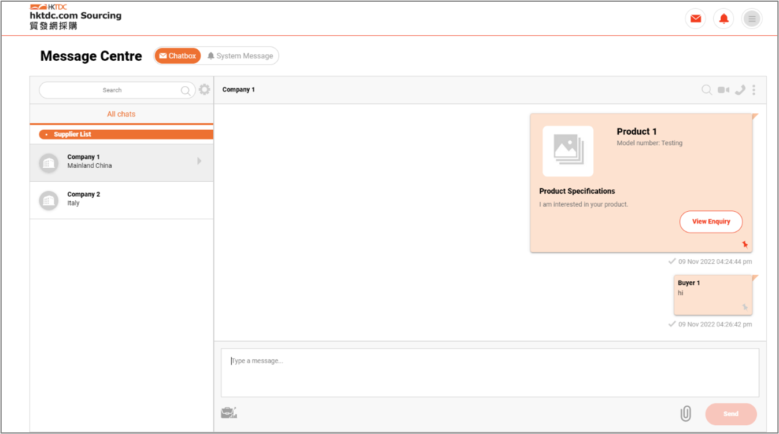779x434 pixels.
Task: Attach a file with the paperclip
Action: click(x=685, y=413)
